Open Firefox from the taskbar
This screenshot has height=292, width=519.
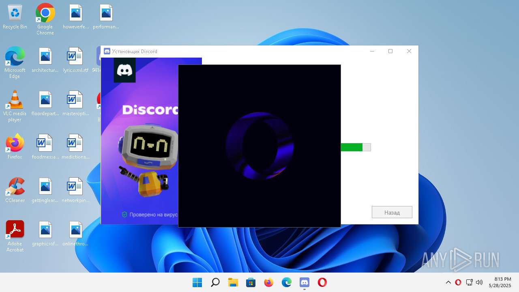[x=269, y=282]
